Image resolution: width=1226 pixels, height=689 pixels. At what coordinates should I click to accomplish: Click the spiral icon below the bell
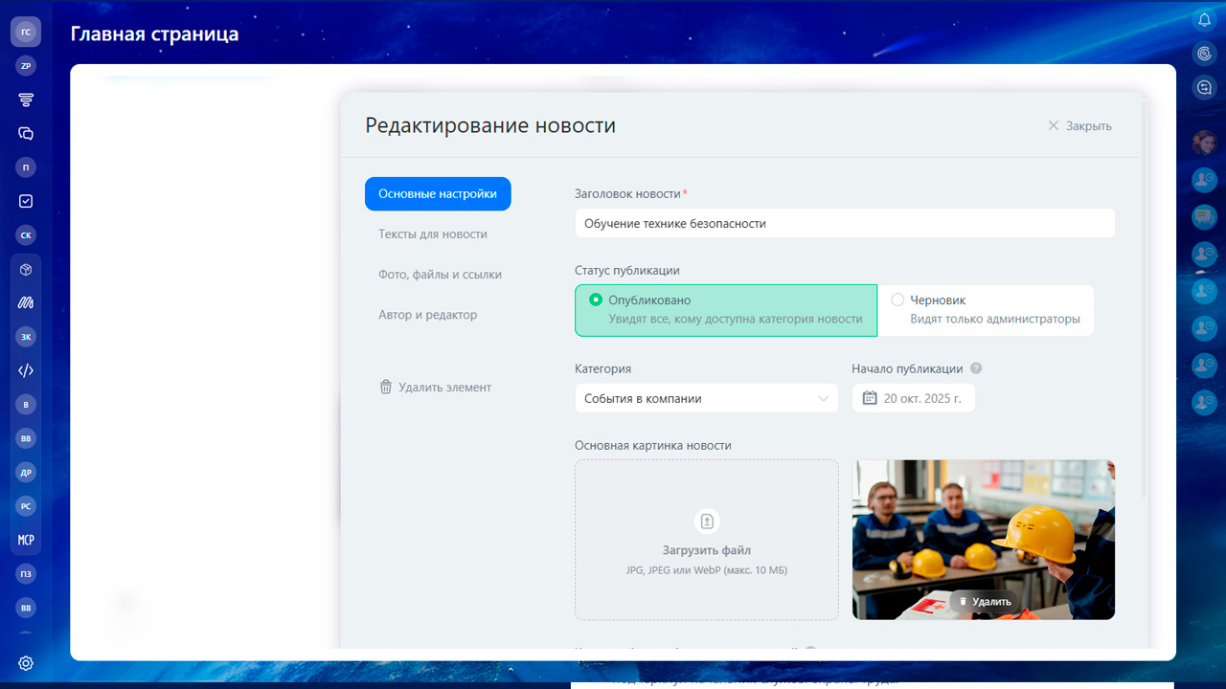(1204, 54)
